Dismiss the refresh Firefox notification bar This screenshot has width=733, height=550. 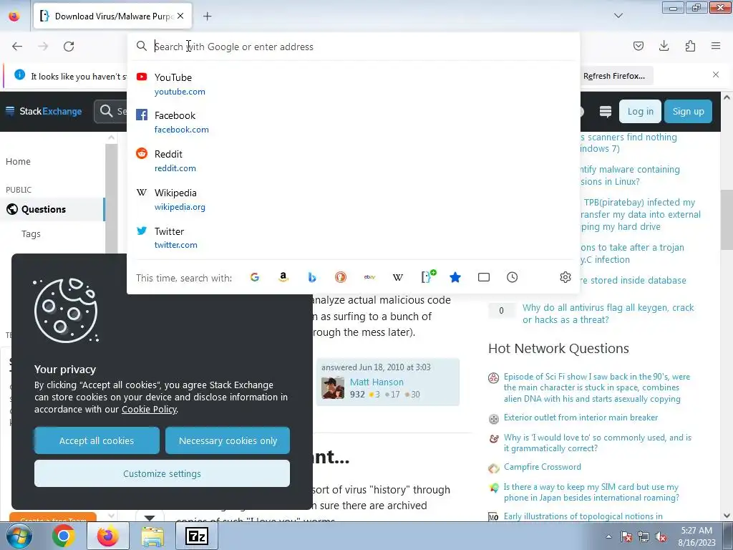716,74
